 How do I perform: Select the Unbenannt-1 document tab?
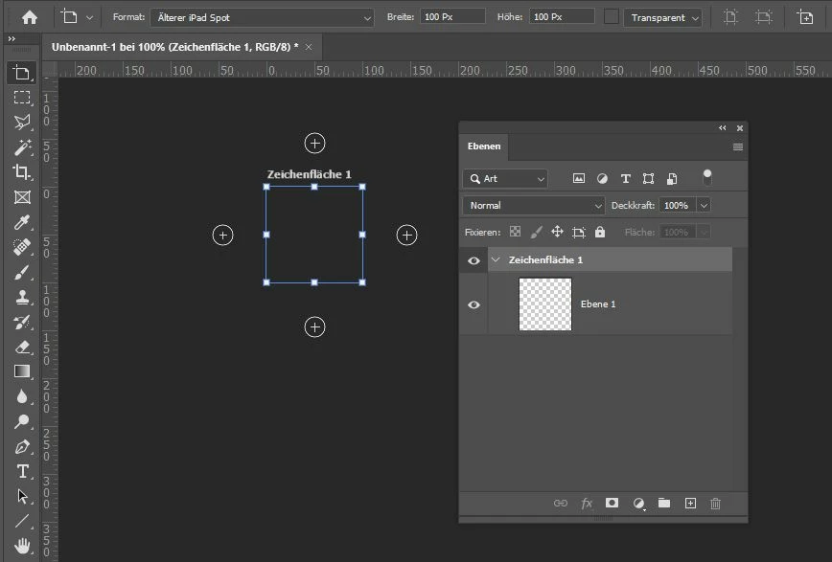point(174,47)
